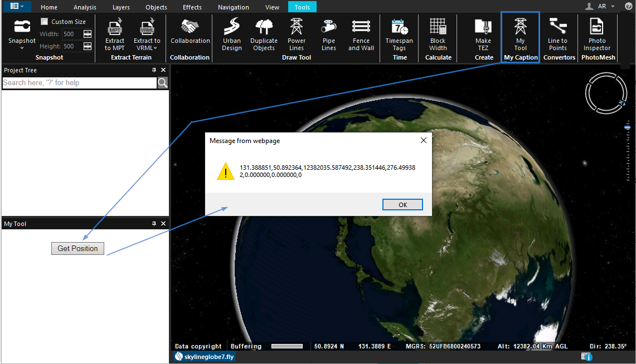The height and width of the screenshot is (364, 636).
Task: Select the Power Lines draw tool
Action: pos(297,35)
